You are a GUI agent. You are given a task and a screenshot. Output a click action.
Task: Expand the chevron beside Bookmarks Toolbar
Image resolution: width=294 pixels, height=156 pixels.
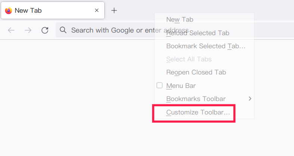pos(250,99)
